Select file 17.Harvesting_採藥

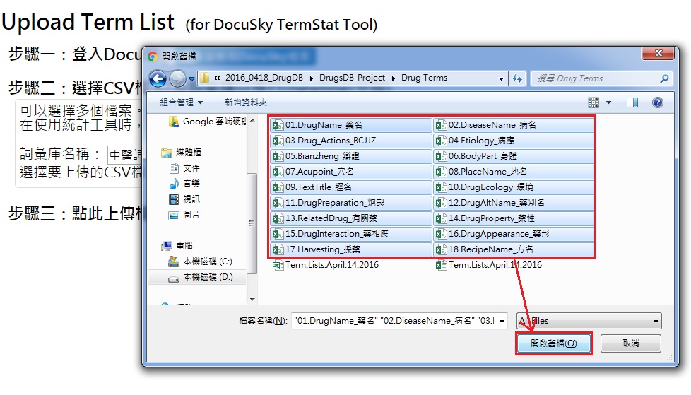(350, 249)
